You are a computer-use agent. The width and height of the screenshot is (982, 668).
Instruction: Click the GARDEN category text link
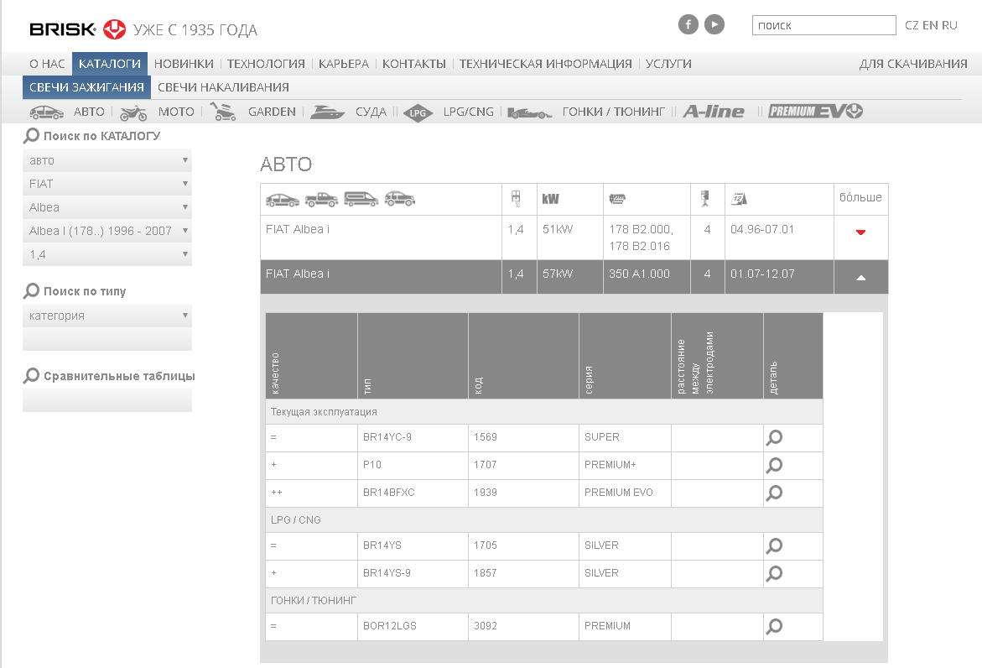pyautogui.click(x=272, y=112)
